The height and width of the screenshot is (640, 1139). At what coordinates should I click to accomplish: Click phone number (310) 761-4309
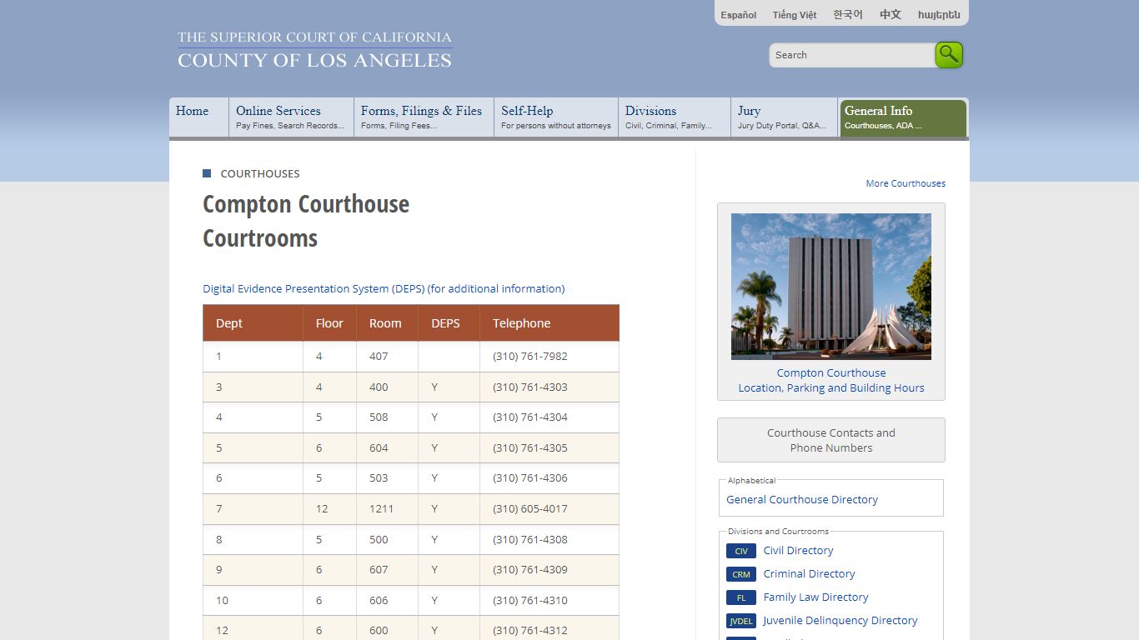click(530, 570)
